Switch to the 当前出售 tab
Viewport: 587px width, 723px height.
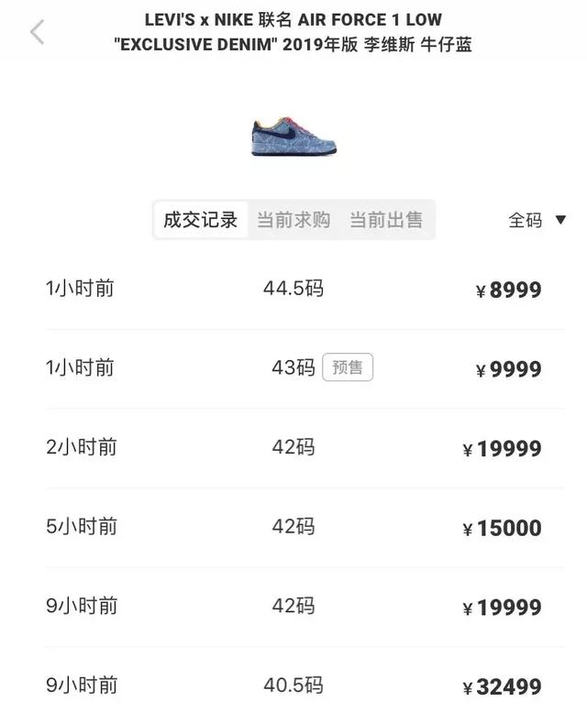coord(386,220)
